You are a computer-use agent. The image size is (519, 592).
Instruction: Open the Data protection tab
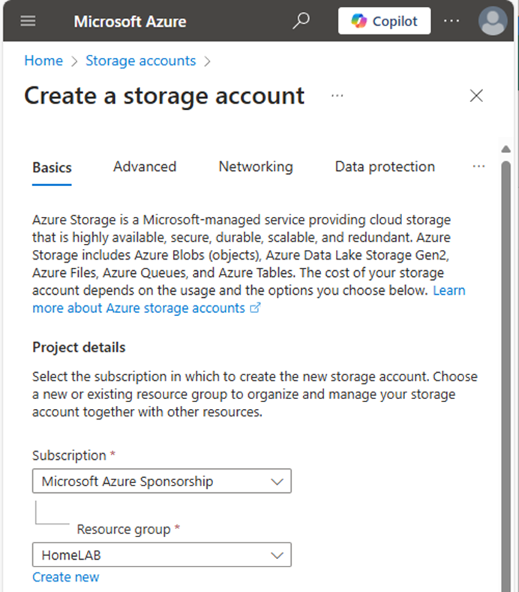[x=385, y=167]
